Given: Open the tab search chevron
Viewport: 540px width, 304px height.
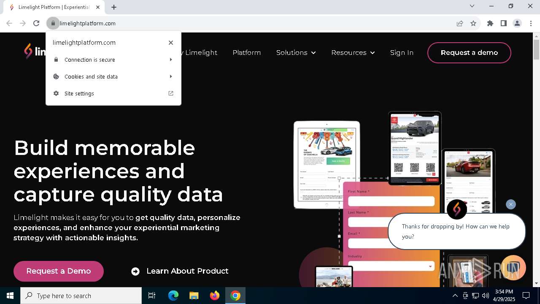Looking at the screenshot, I should [472, 6].
